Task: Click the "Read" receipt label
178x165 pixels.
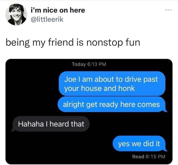Action: (x=138, y=157)
